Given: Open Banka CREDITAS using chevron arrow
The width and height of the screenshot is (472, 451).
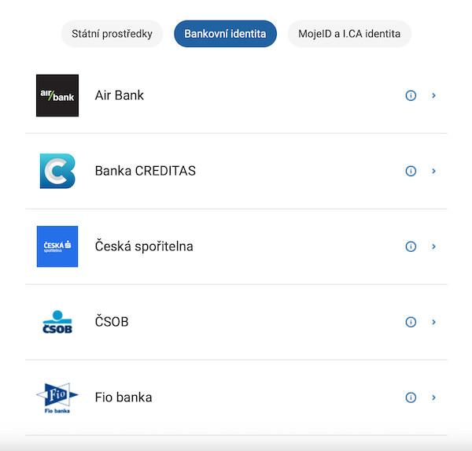Looking at the screenshot, I should point(433,171).
